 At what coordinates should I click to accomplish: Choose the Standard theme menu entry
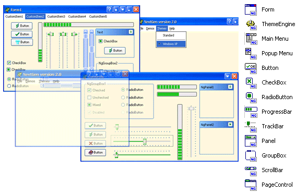169,35
